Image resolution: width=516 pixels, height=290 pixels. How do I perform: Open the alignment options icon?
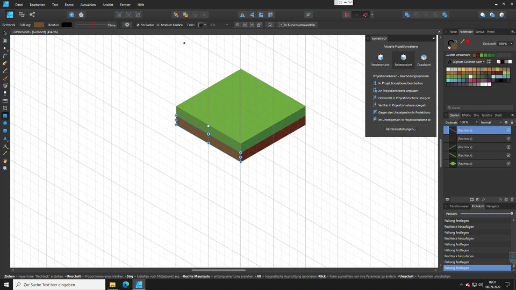(x=309, y=15)
